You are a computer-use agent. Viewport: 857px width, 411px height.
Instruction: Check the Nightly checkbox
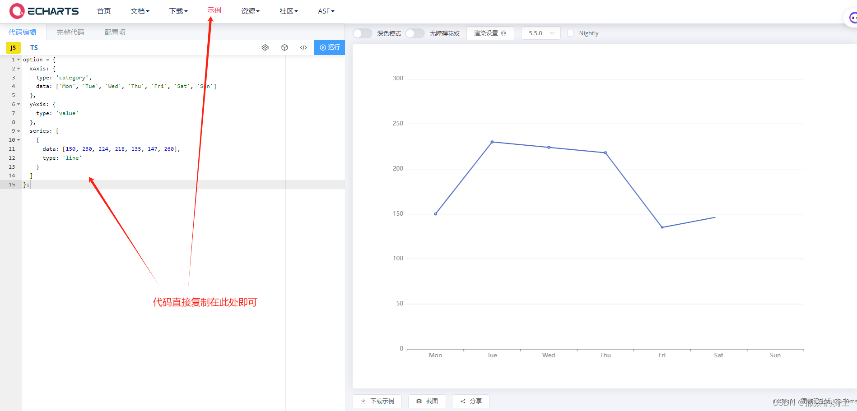571,33
